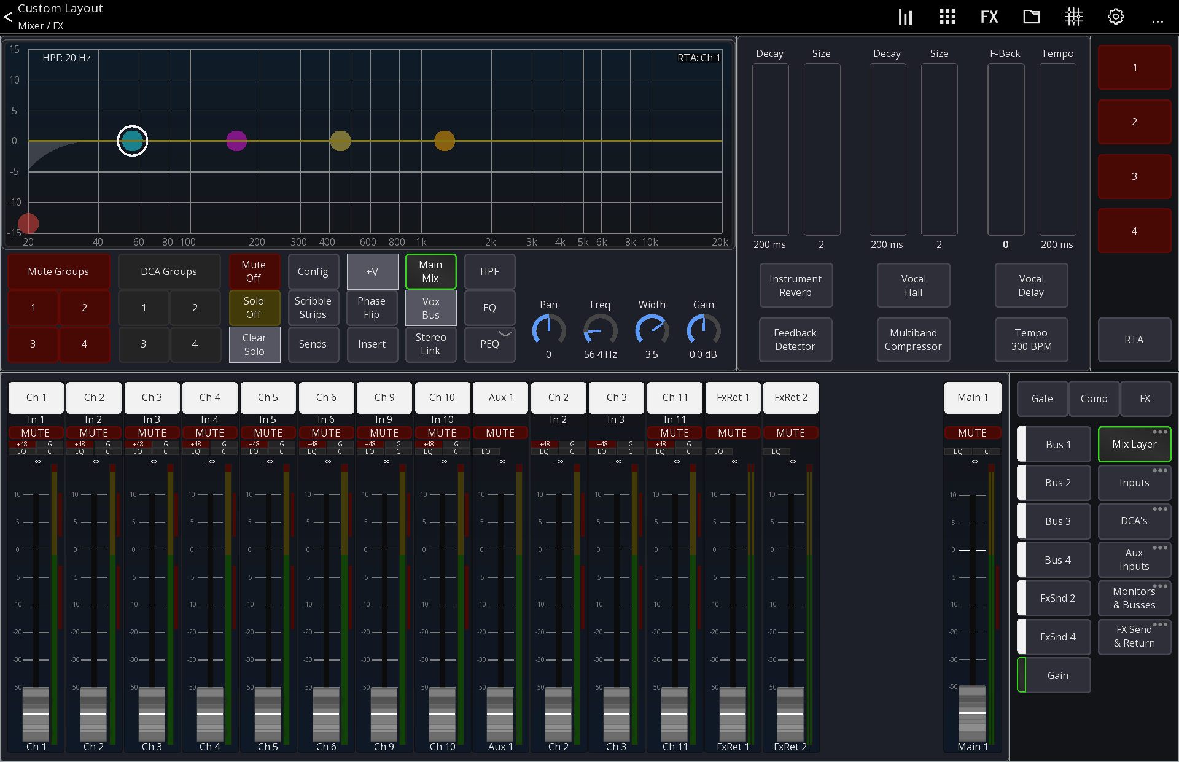Open DCA's layer options dots
Image resolution: width=1179 pixels, height=762 pixels.
pyautogui.click(x=1160, y=508)
